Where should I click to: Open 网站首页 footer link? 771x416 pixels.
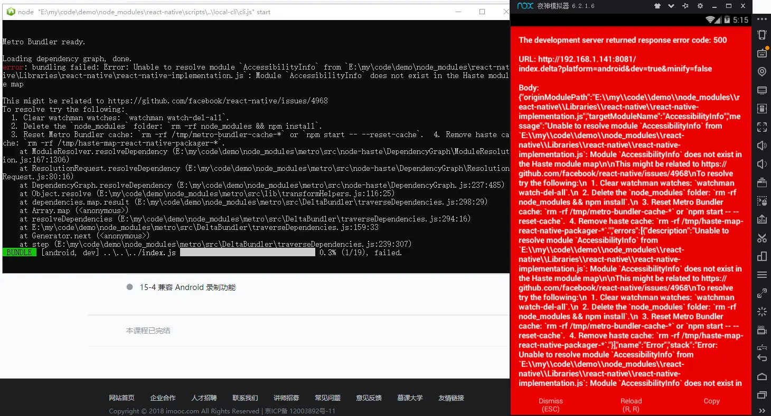[122, 398]
